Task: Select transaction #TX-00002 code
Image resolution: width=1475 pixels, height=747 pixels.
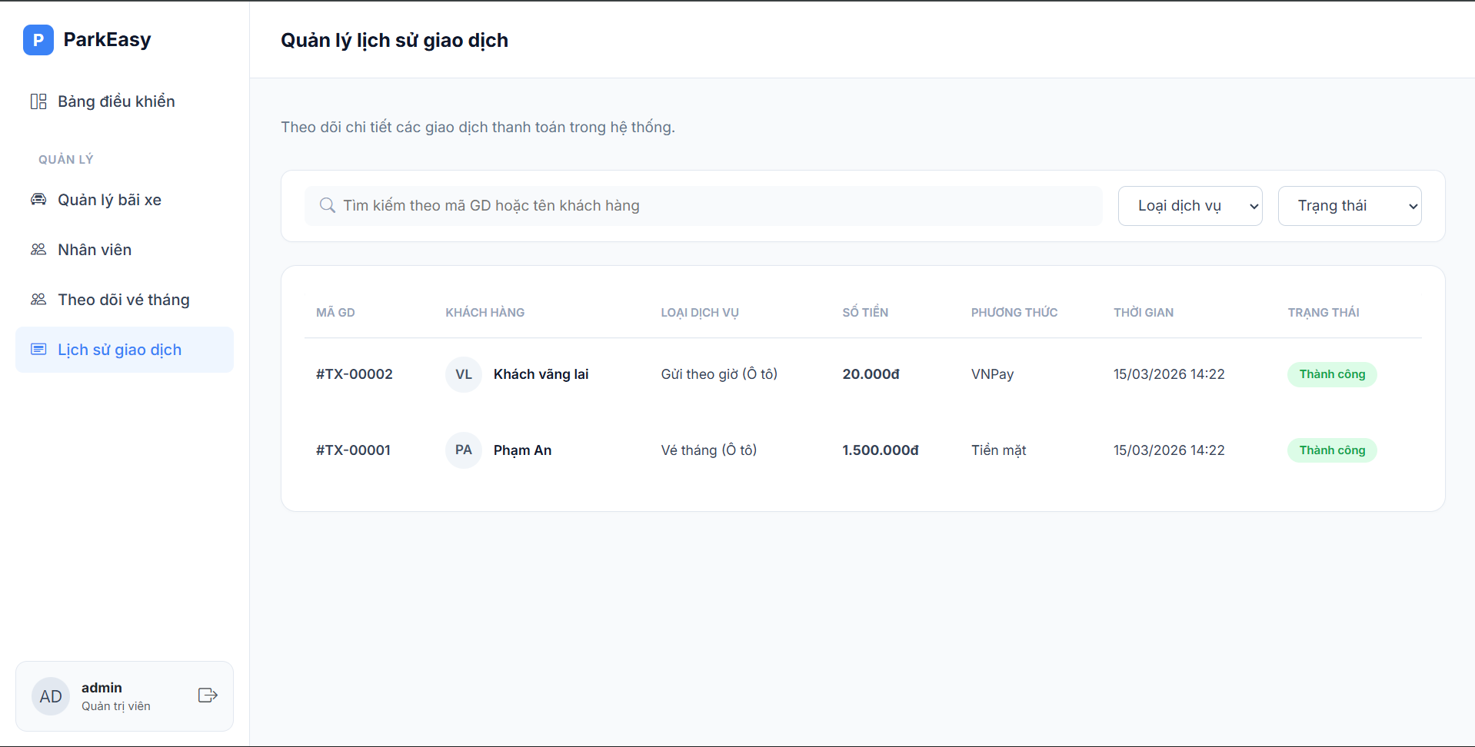Action: (355, 374)
